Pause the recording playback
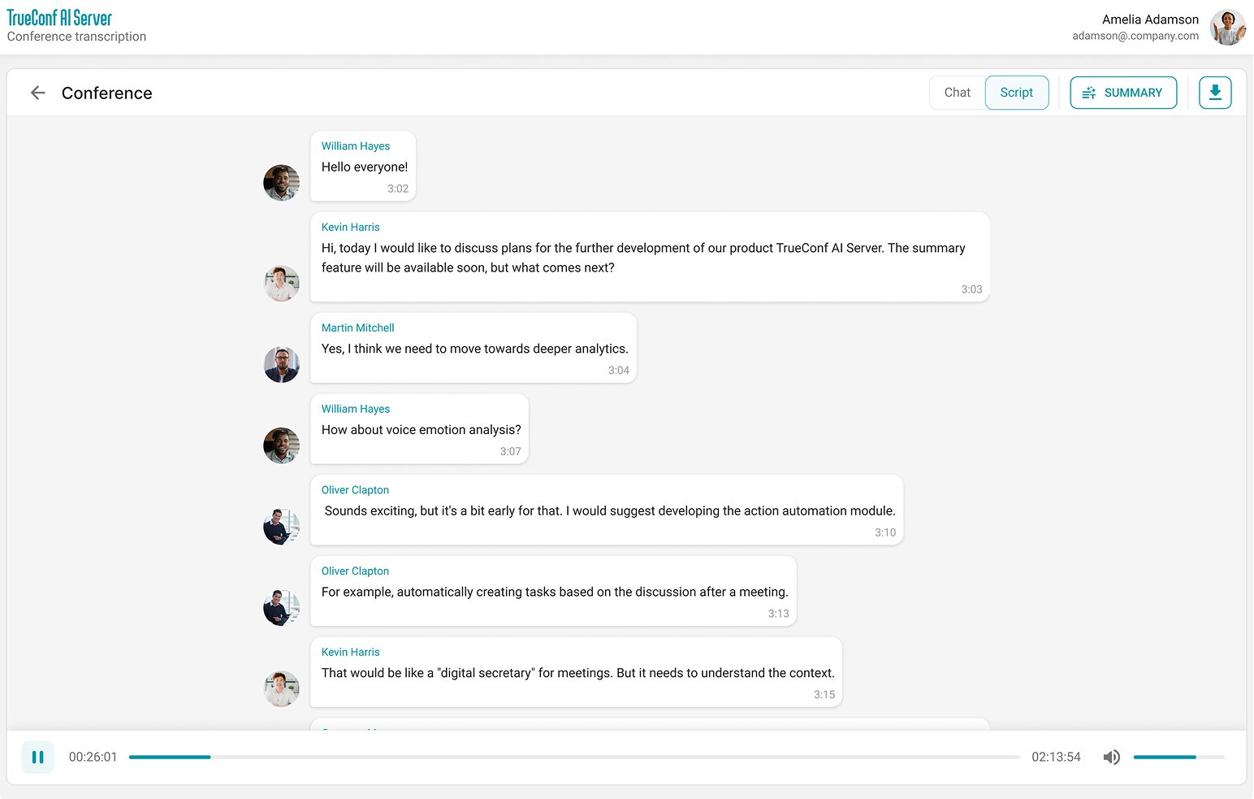This screenshot has height=799, width=1254. (x=37, y=757)
